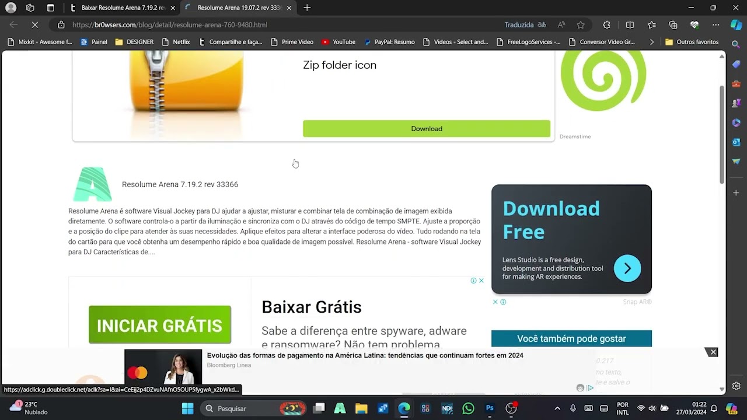Viewport: 747px width, 420px height.
Task: Open the PayPal: Resumo bookmark
Action: pyautogui.click(x=389, y=42)
